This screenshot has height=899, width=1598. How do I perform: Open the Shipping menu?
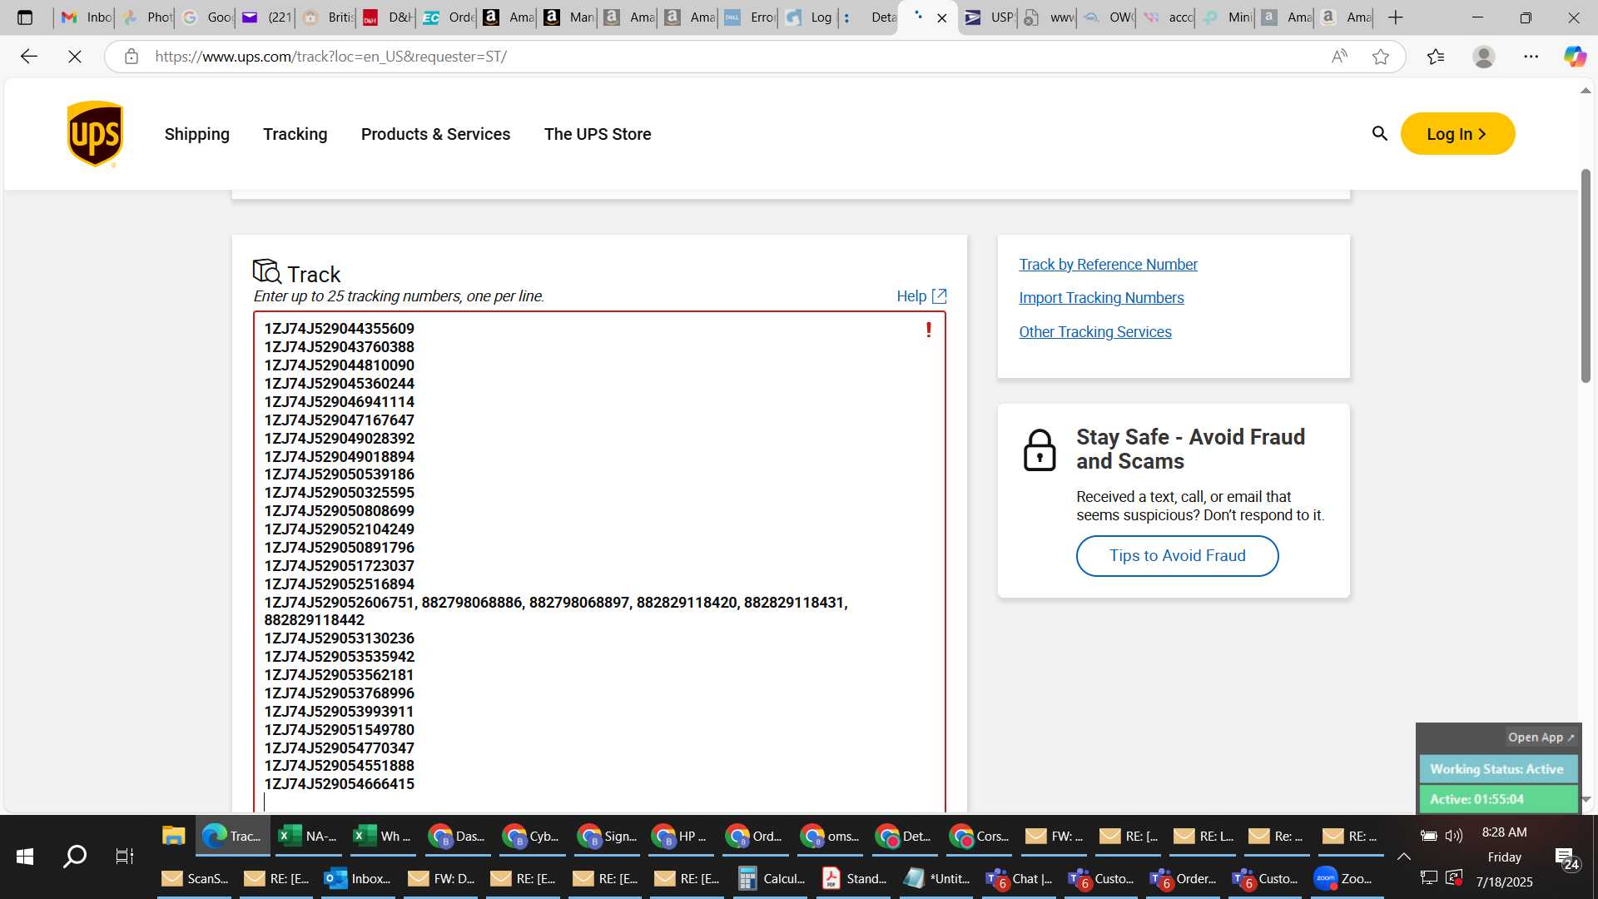click(196, 134)
